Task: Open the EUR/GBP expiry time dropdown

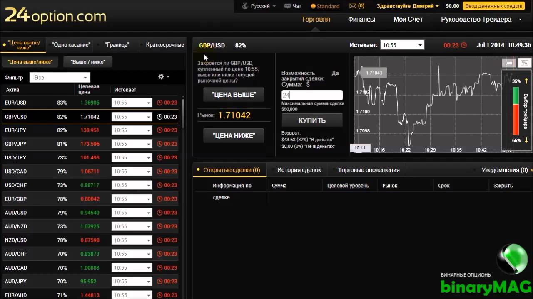Action: pos(132,199)
